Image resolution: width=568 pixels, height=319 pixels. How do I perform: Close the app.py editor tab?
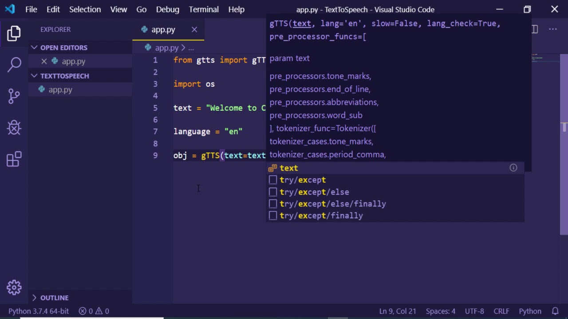click(x=194, y=30)
